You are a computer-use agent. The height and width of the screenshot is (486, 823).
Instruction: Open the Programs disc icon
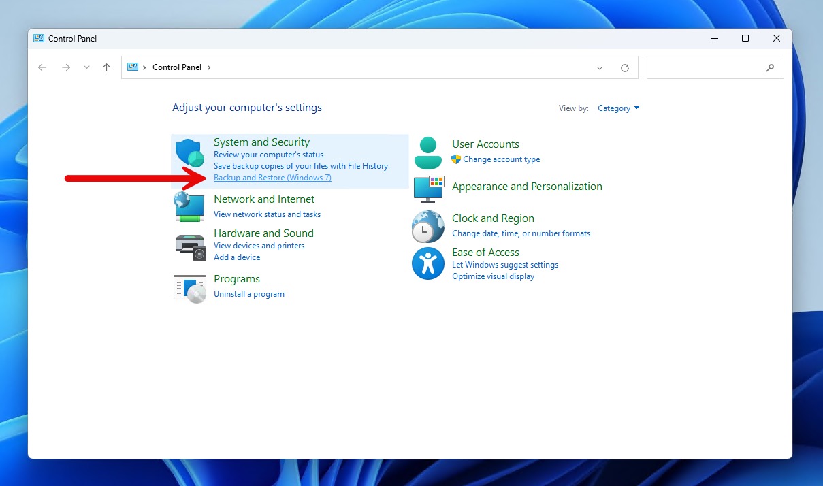[x=190, y=288]
